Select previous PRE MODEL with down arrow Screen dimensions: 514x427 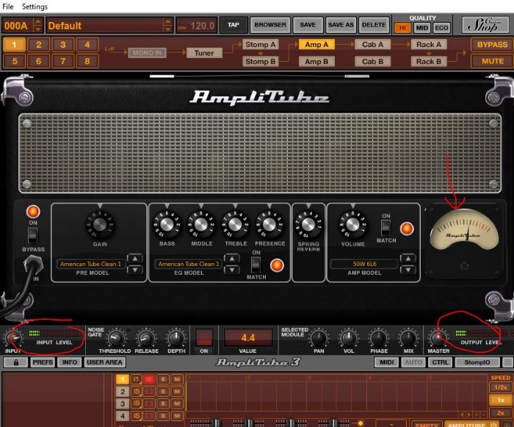tap(135, 270)
